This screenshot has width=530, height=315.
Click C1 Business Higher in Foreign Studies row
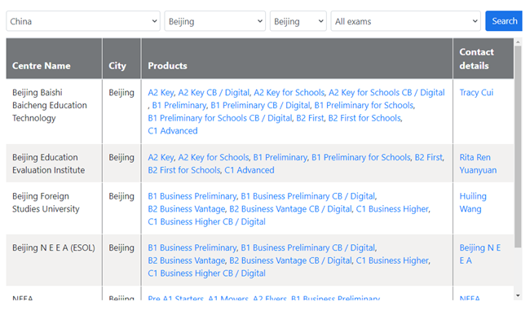pos(392,208)
